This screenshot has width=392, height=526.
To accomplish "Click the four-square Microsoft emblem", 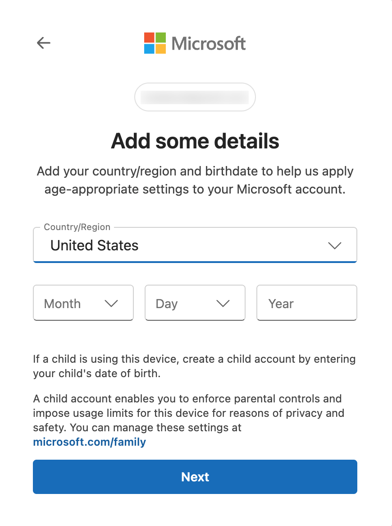I will click(155, 43).
